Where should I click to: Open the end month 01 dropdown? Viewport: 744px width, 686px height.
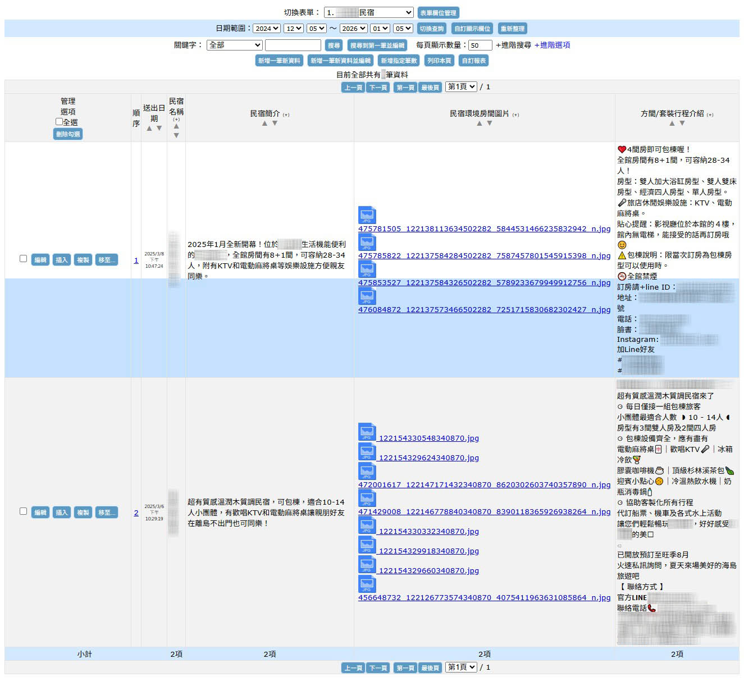coord(380,29)
